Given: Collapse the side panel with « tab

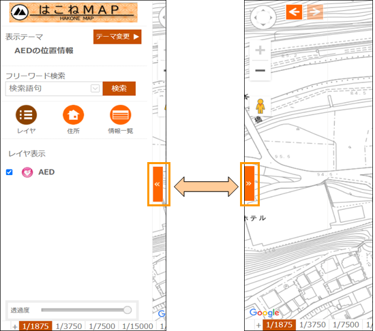Looking at the screenshot, I should pos(158,184).
